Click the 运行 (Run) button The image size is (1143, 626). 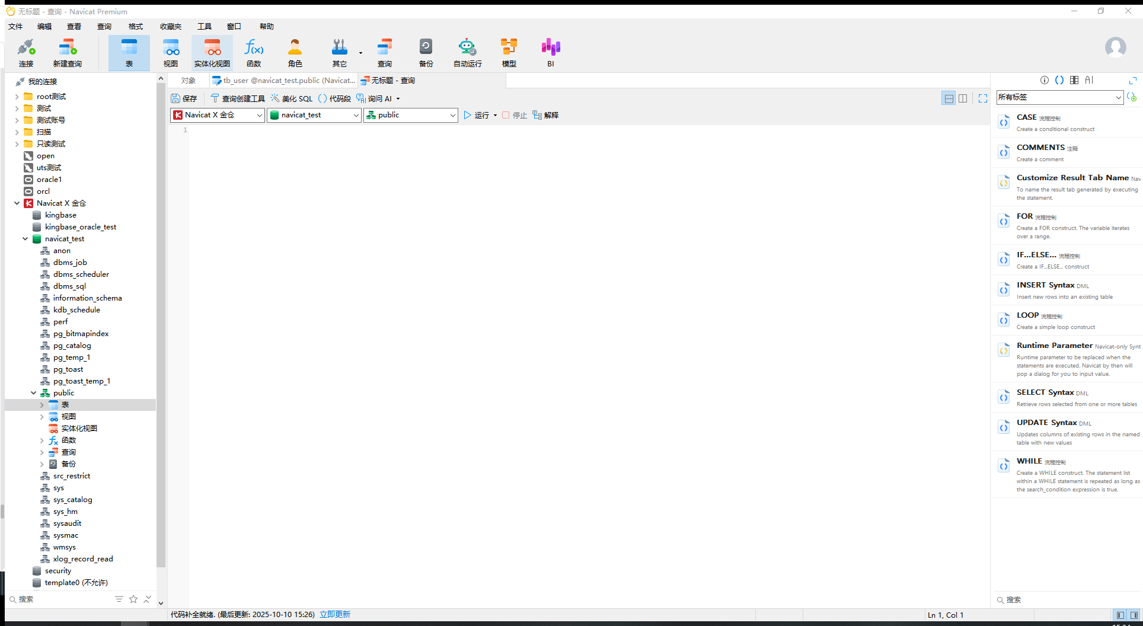(x=477, y=115)
